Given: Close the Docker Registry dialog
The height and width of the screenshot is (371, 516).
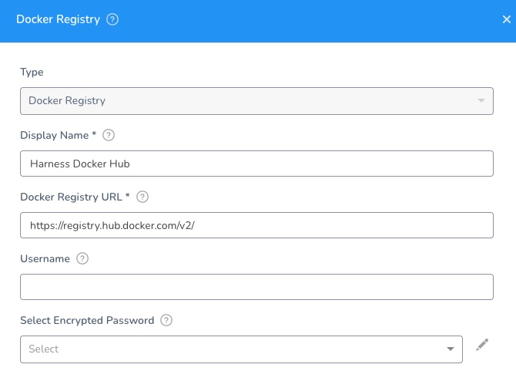Looking at the screenshot, I should tap(507, 19).
